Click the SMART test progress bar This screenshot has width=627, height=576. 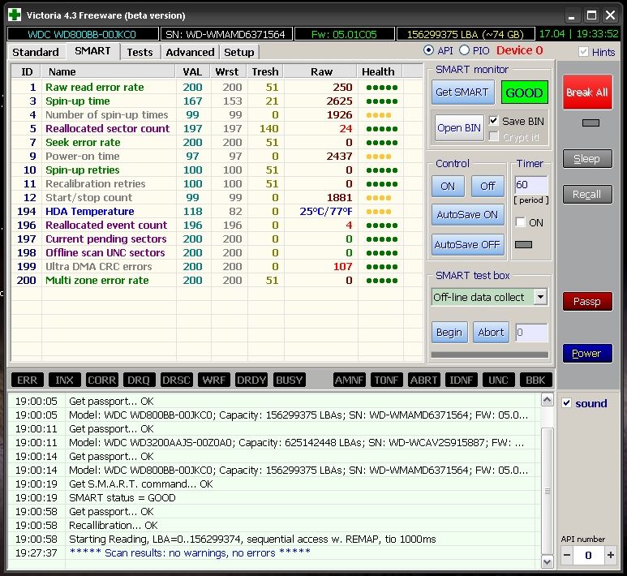click(x=489, y=355)
